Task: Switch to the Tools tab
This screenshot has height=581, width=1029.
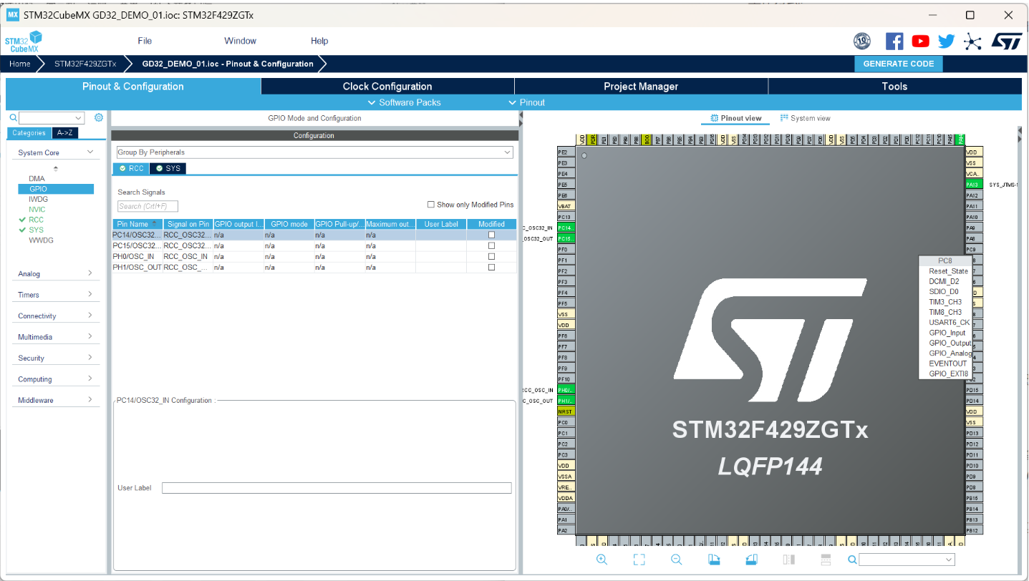Action: (x=895, y=87)
